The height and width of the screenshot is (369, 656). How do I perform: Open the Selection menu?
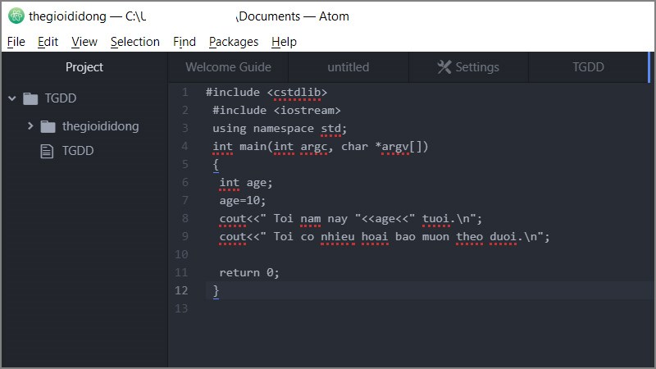coord(134,42)
